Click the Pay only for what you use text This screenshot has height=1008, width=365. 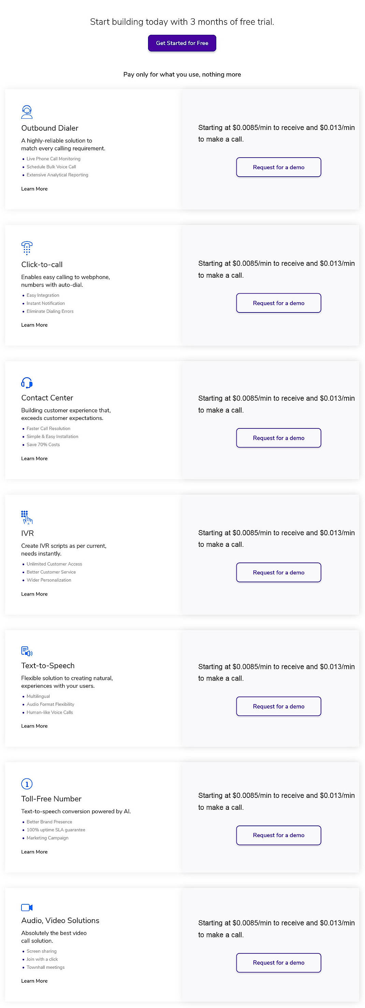click(182, 74)
